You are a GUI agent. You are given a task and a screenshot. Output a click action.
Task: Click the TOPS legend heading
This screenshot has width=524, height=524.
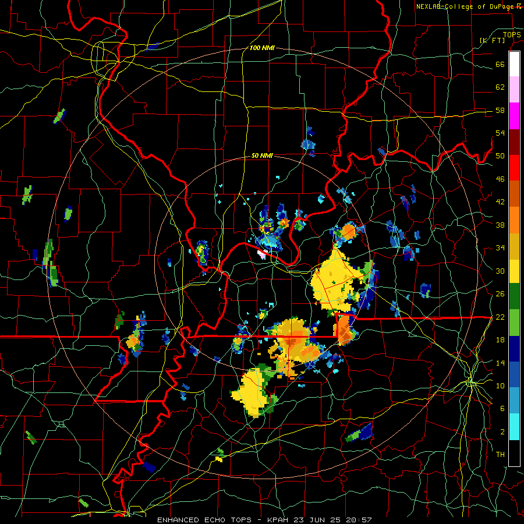(x=512, y=35)
